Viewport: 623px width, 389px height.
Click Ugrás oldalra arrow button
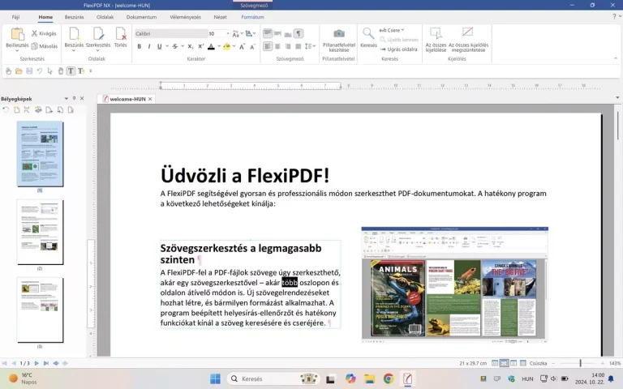click(398, 49)
